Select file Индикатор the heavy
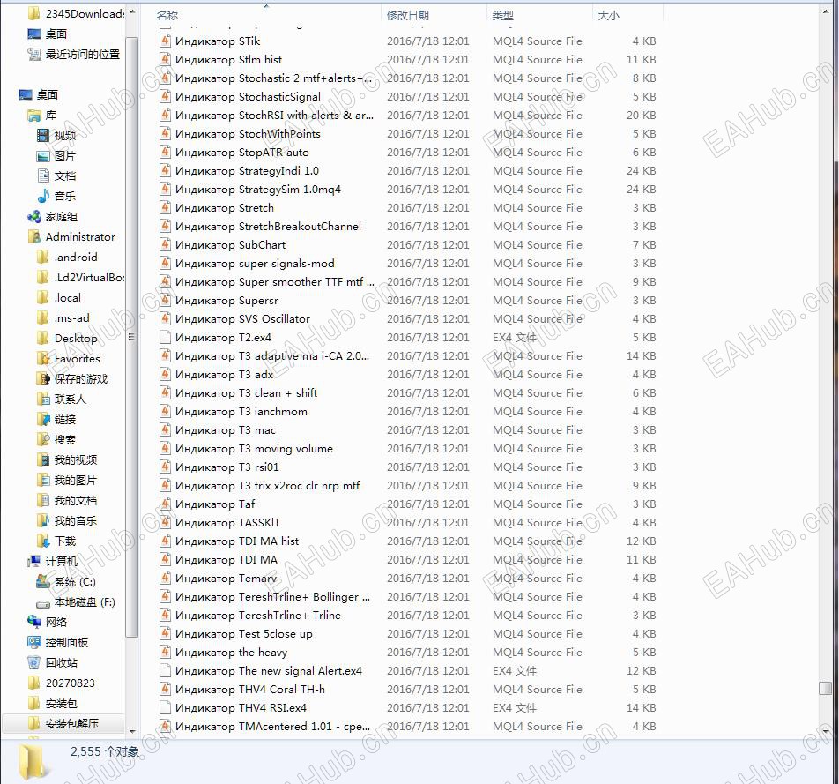 231,653
